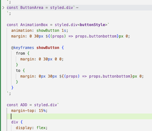152x131 pixels.
Task: Place cursor on the to keyword
Action: point(18,71)
